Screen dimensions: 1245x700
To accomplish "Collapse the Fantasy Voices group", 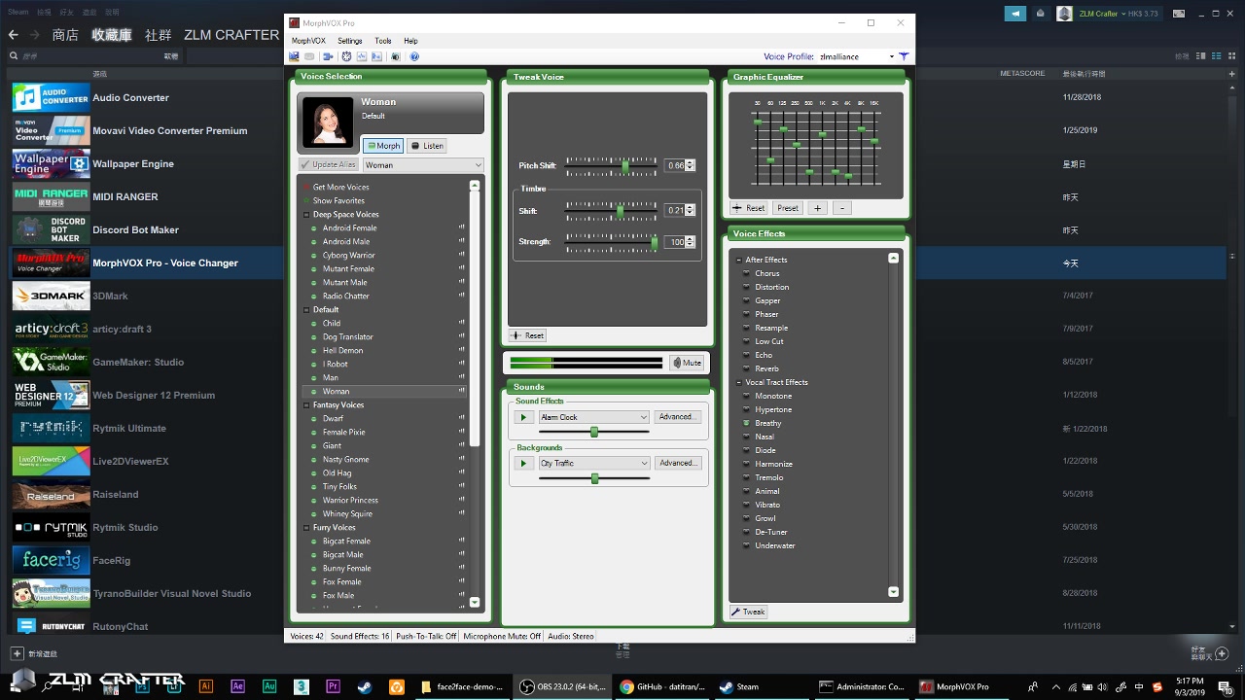I will pos(306,405).
